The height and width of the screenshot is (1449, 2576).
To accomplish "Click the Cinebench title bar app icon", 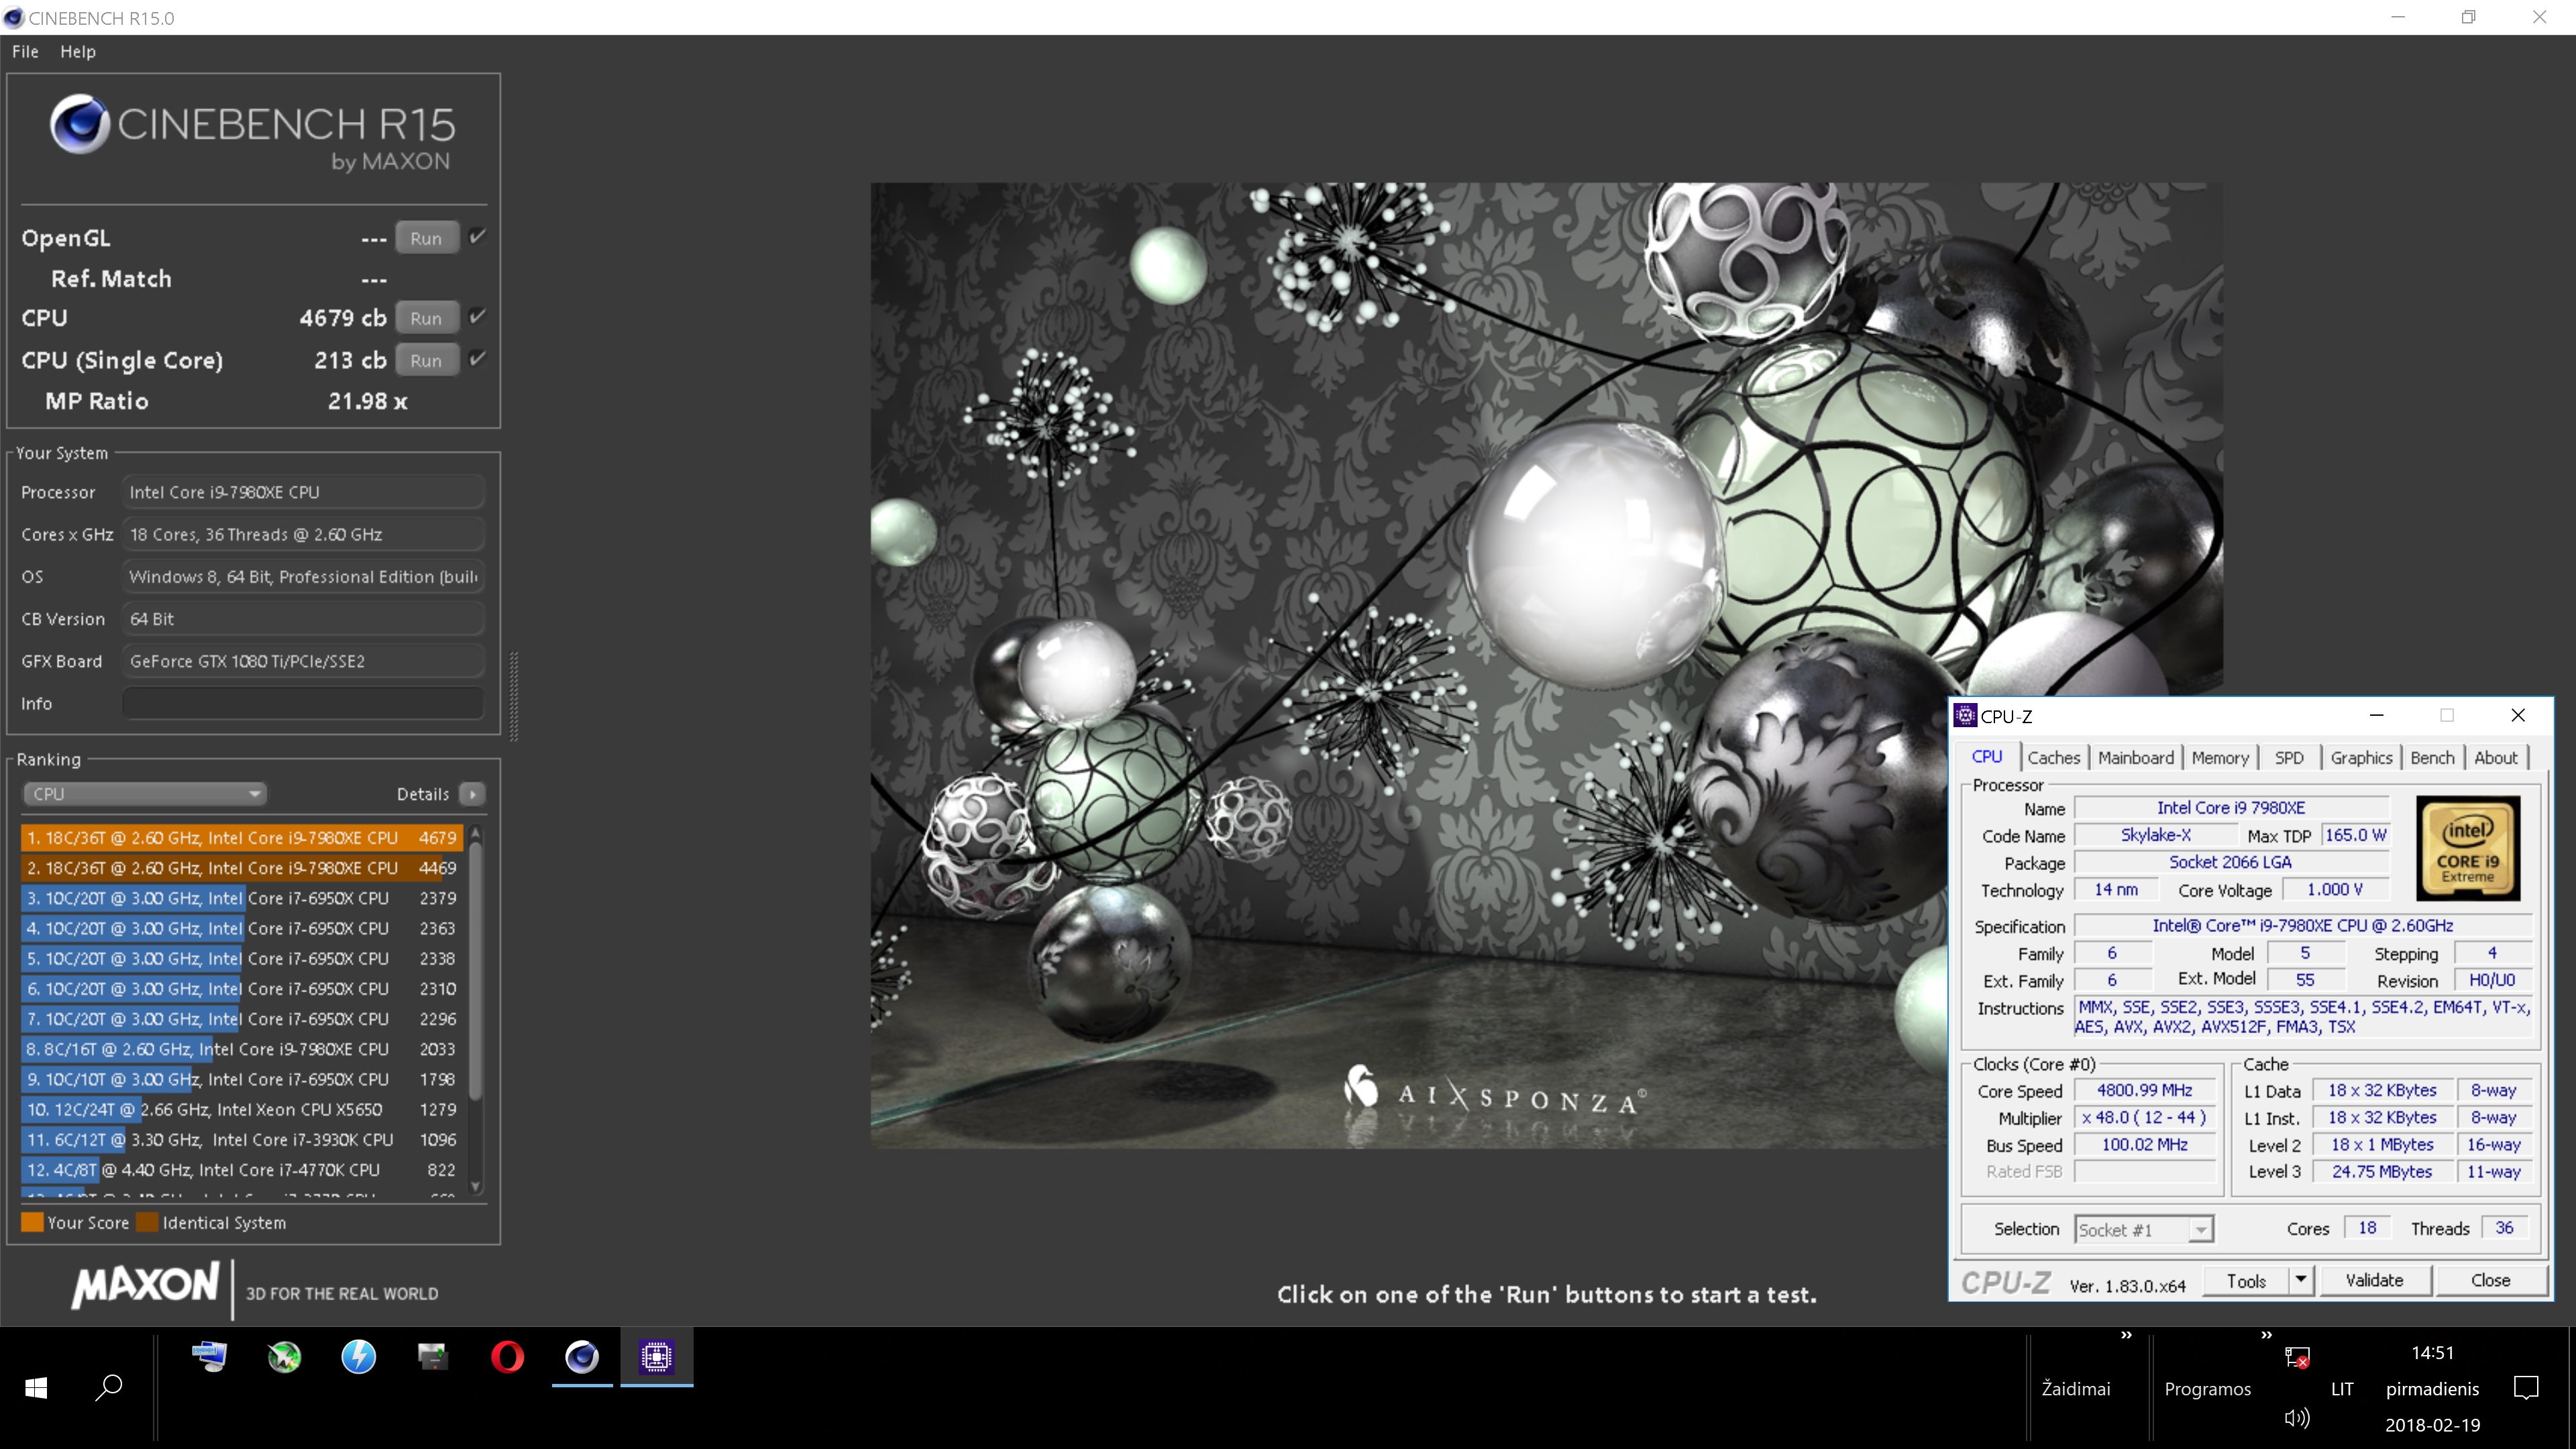I will pyautogui.click(x=13, y=18).
